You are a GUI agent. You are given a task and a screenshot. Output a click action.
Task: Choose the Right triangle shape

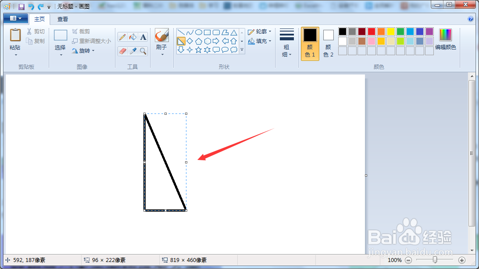point(181,41)
